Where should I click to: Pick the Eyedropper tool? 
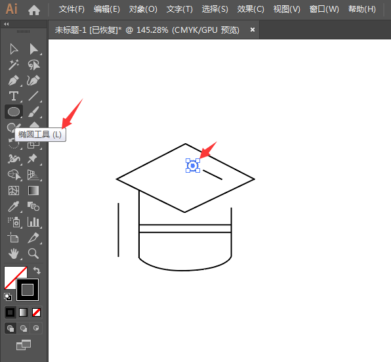pyautogui.click(x=14, y=206)
